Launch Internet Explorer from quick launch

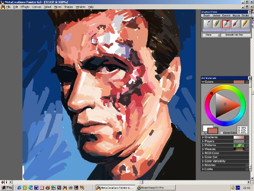[19, 188]
